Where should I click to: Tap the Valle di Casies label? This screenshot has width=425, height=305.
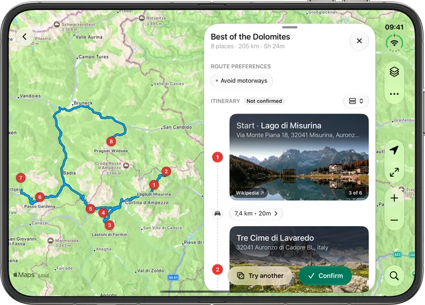[169, 84]
